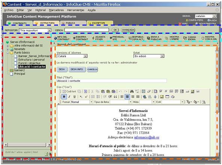Image resolution: width=222 pixels, height=165 pixels.
Task: Click the tree panel horizontal scrollbar
Action: (27, 145)
